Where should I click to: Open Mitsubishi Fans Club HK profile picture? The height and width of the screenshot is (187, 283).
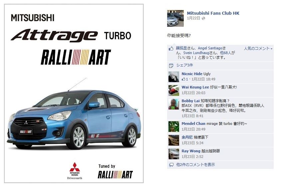click(175, 18)
